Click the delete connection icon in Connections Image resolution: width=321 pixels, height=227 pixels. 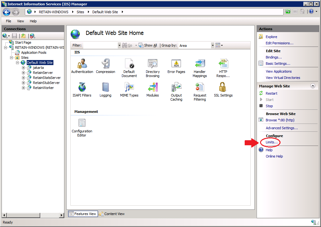point(32,36)
